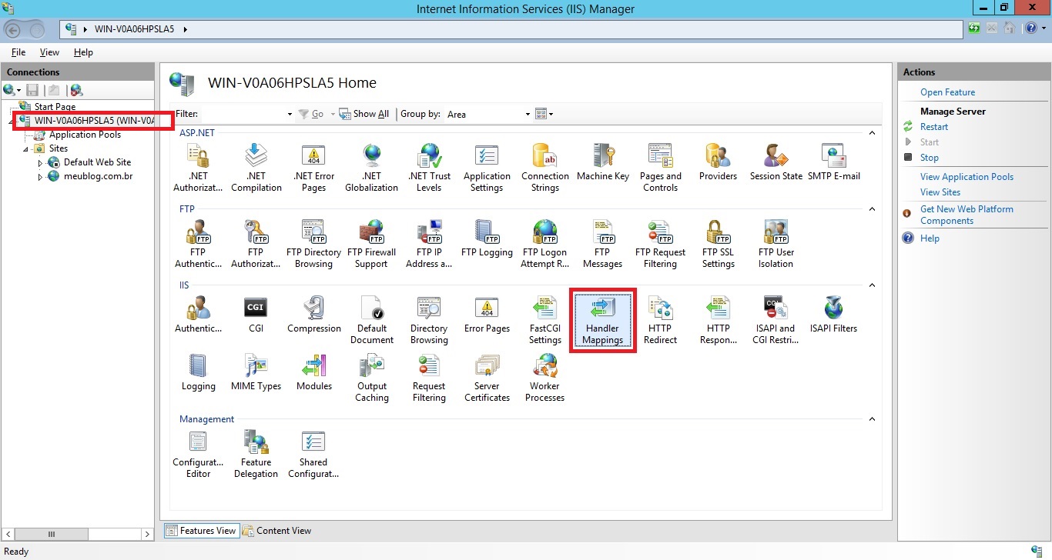Collapse the FTP group section

tap(872, 209)
